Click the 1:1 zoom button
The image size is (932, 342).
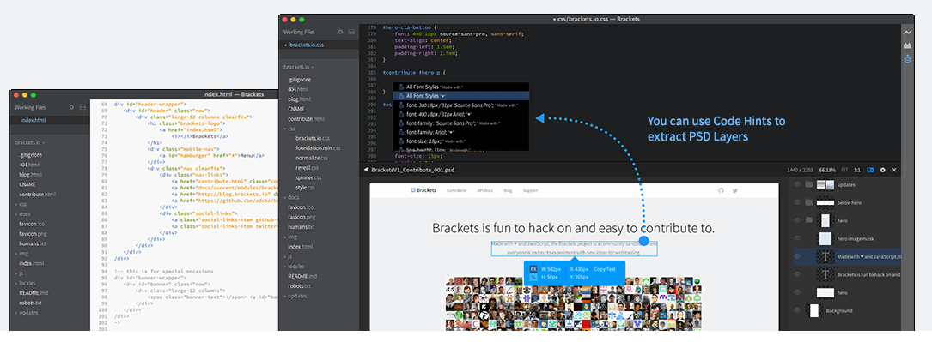(857, 170)
